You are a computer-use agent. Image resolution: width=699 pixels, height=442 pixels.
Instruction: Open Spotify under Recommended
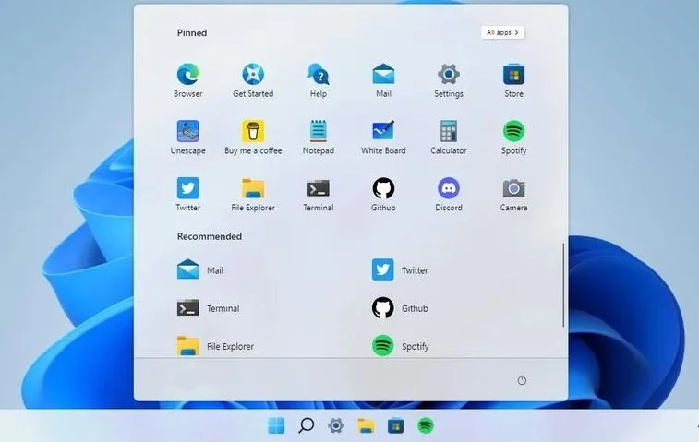401,346
